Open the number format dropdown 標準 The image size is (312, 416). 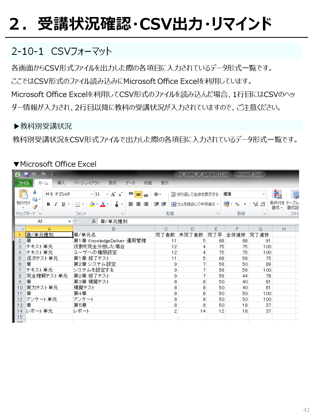263,194
